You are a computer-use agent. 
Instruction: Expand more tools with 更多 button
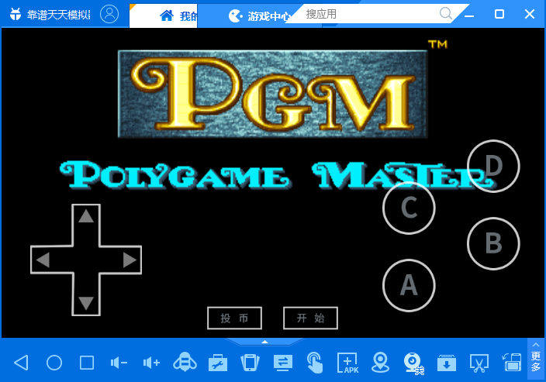[536, 358]
